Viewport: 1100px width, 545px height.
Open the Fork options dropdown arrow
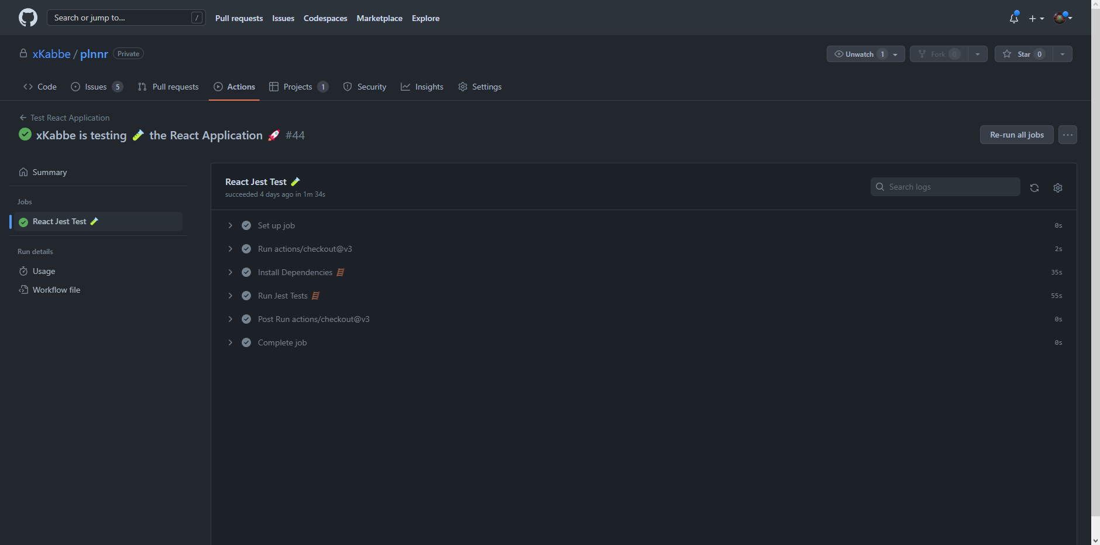click(978, 54)
